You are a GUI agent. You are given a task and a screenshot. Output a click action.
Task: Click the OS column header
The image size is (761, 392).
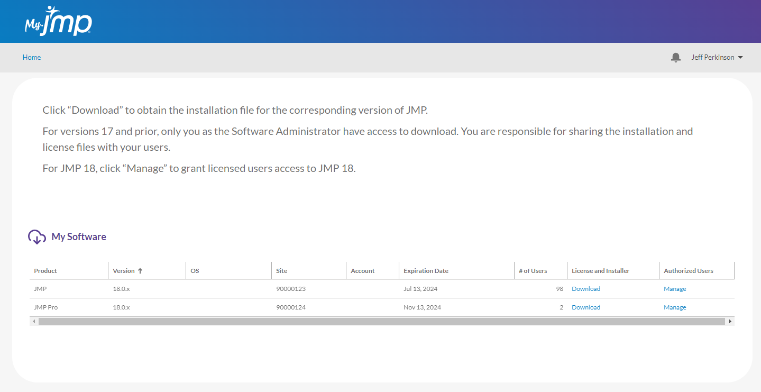(x=195, y=270)
